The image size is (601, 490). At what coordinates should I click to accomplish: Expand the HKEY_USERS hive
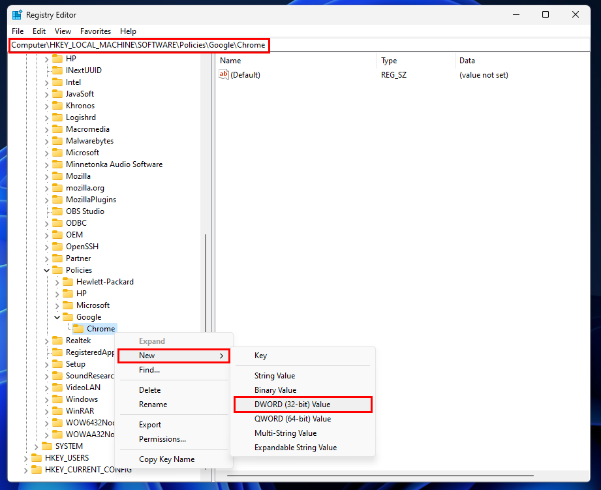click(x=25, y=458)
